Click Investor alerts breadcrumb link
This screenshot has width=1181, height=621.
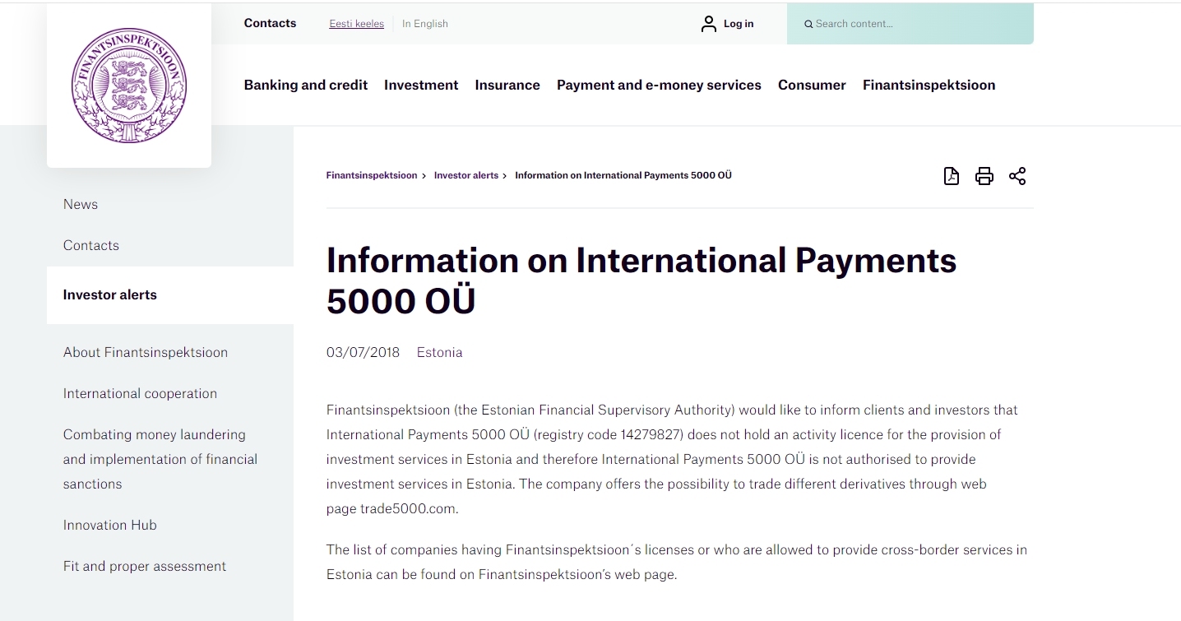(x=465, y=175)
